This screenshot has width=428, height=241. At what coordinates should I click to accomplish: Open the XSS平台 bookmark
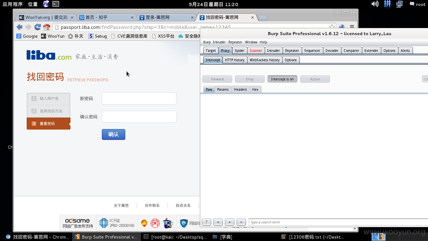[x=163, y=36]
